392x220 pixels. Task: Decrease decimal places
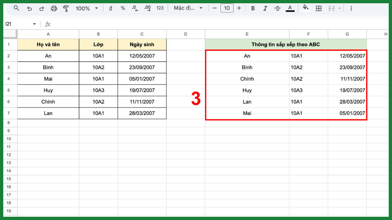(135, 8)
